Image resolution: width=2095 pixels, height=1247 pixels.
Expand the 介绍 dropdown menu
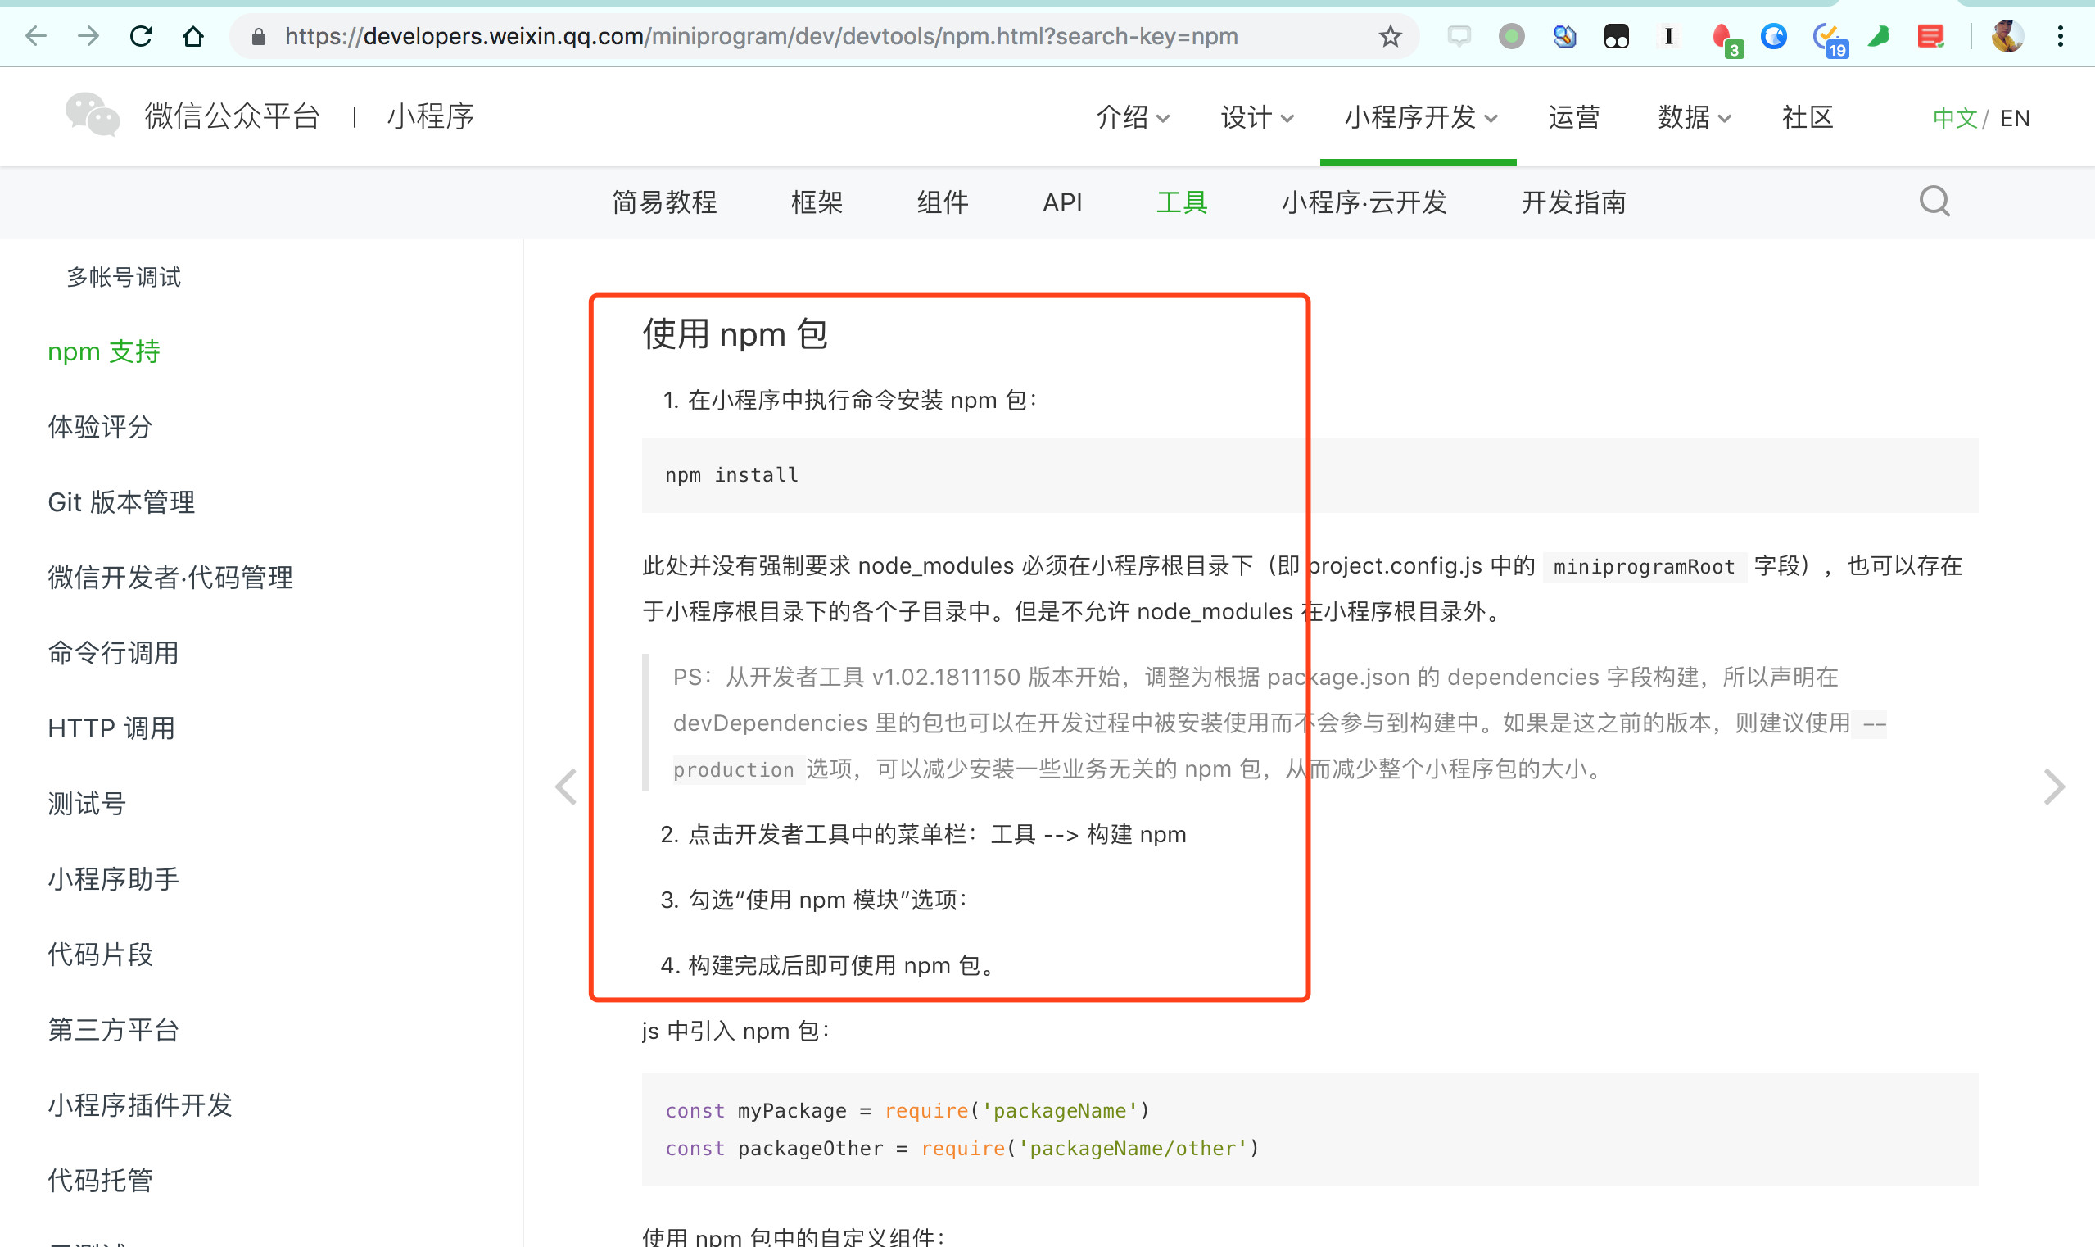tap(1133, 118)
